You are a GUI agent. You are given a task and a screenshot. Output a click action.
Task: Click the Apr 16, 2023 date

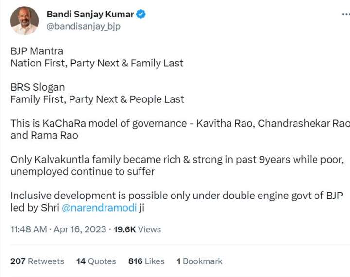tap(80, 229)
